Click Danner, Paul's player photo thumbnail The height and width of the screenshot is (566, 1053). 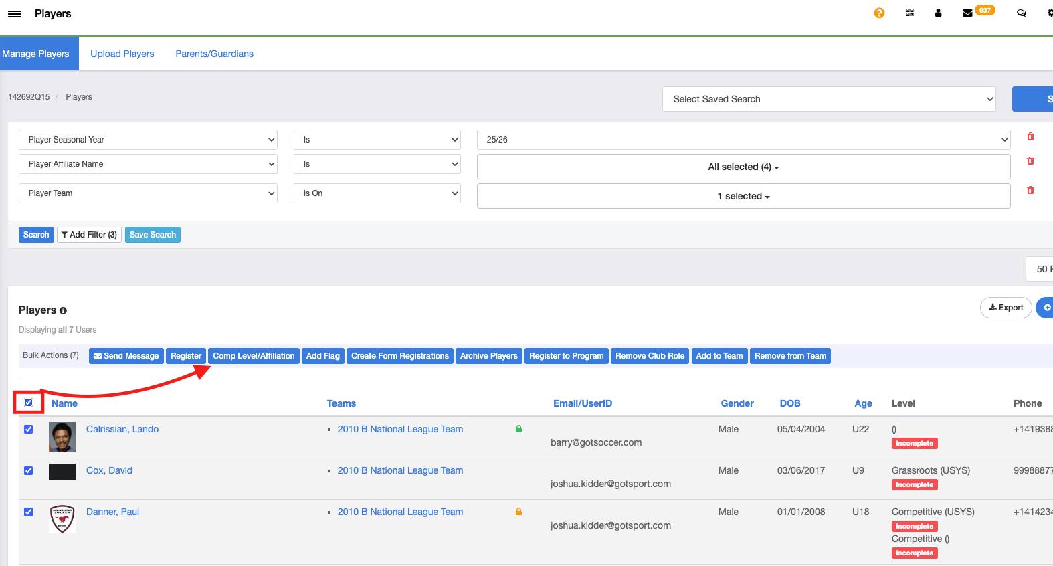[x=62, y=519]
